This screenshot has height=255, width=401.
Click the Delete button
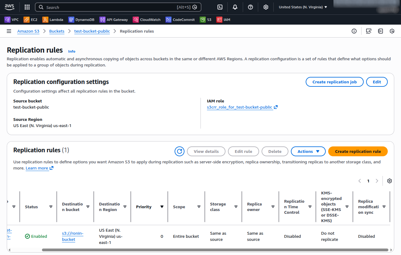pyautogui.click(x=275, y=151)
